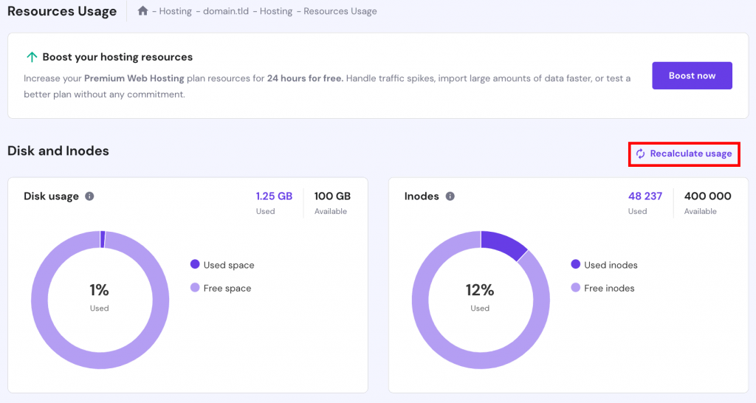Click the Recalculate usage link text
Viewport: 756px width, 403px height.
click(x=691, y=154)
